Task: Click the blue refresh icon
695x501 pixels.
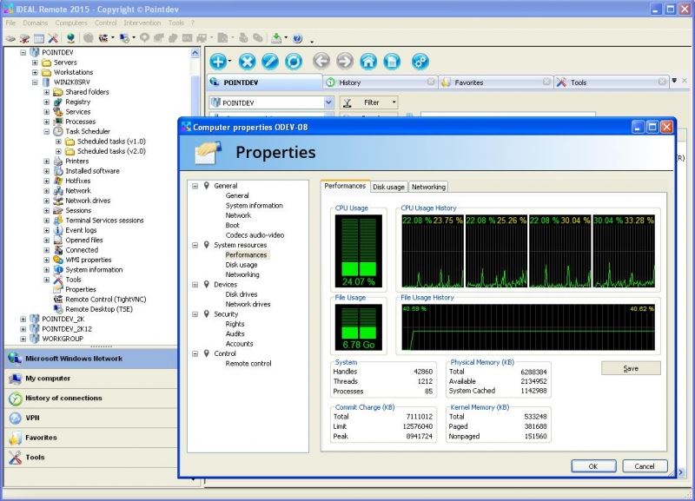Action: tap(294, 62)
